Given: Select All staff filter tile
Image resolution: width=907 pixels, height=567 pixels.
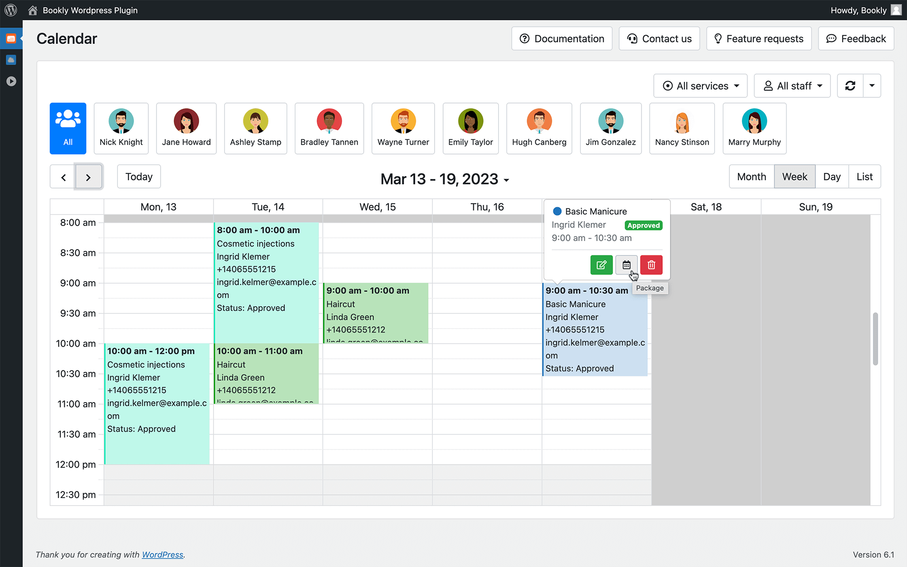Looking at the screenshot, I should point(68,128).
